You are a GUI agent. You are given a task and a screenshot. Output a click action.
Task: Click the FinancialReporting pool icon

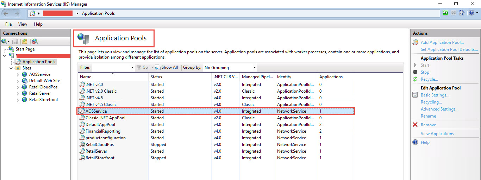pos(82,131)
